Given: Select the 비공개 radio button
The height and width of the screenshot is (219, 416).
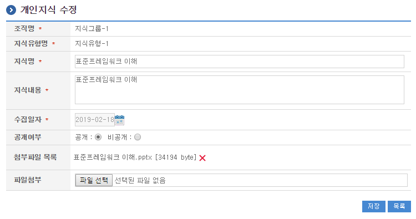Looking at the screenshot, I should click(x=138, y=137).
